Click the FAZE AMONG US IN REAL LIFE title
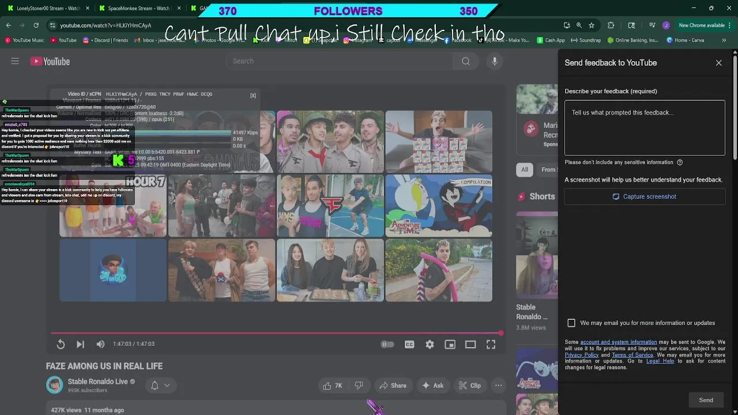Screen dimensions: 738x415 point(104,366)
